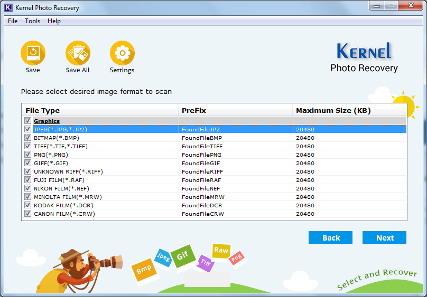Toggle the TIFF(*.TIF,*.TIFF) checkbox

click(x=27, y=146)
